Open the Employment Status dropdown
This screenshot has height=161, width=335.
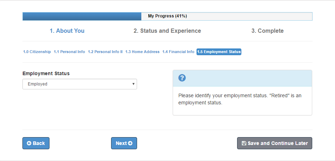(79, 84)
